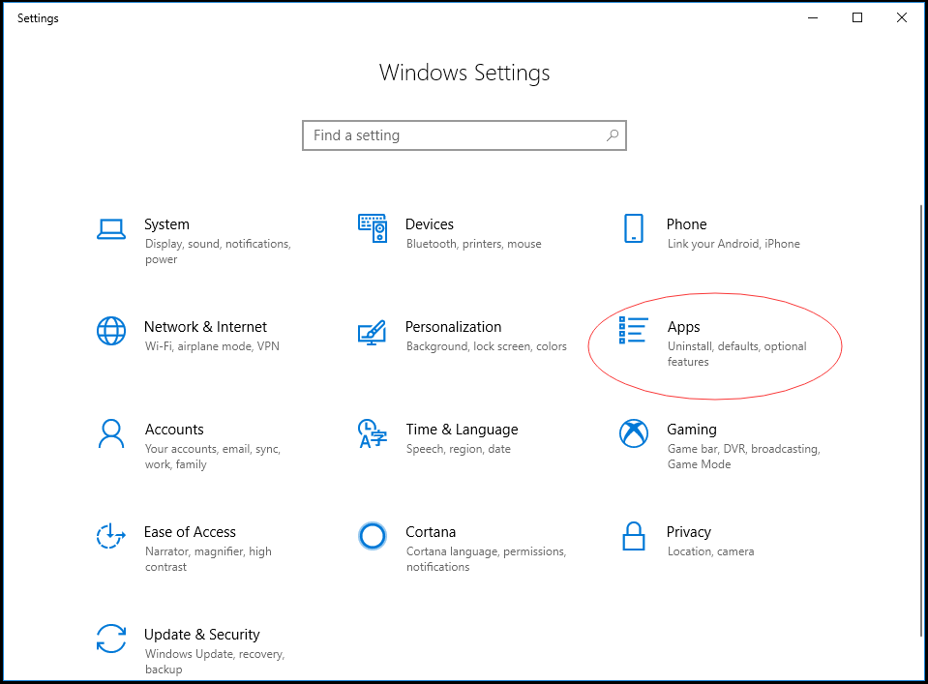Click 'Narrator, magnifier, high contrast' description
928x684 pixels.
[x=208, y=559]
